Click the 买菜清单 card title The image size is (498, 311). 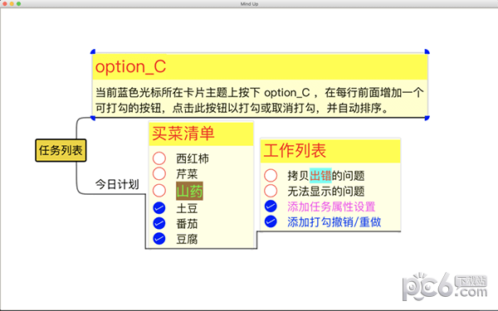(x=183, y=134)
